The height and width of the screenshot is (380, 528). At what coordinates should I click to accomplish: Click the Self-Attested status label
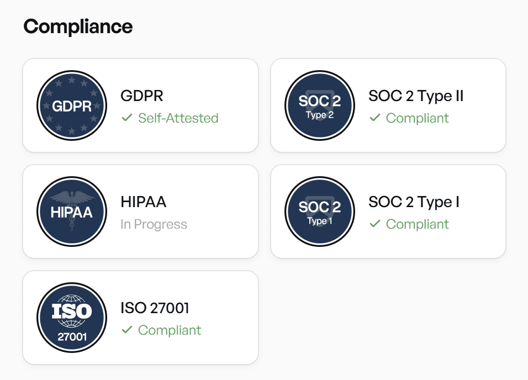(178, 118)
